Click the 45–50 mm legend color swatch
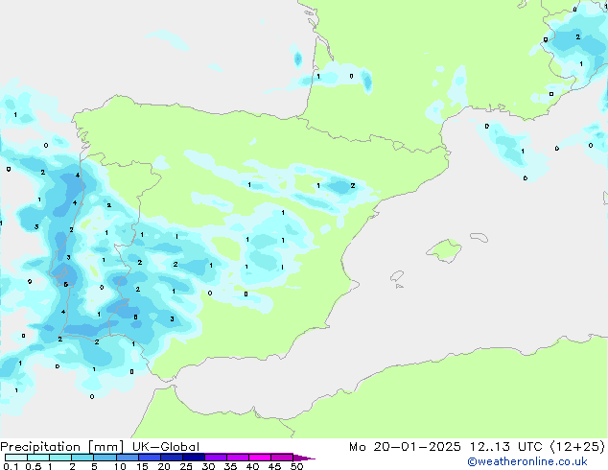Image resolution: width=608 pixels, height=470 pixels. 282,458
